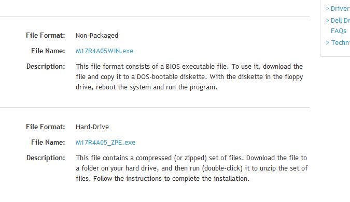Click the Description label for compressed files text
The image size is (350, 202).
tap(46, 158)
